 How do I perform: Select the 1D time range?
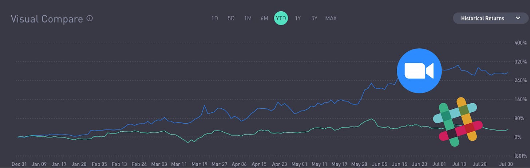click(215, 18)
